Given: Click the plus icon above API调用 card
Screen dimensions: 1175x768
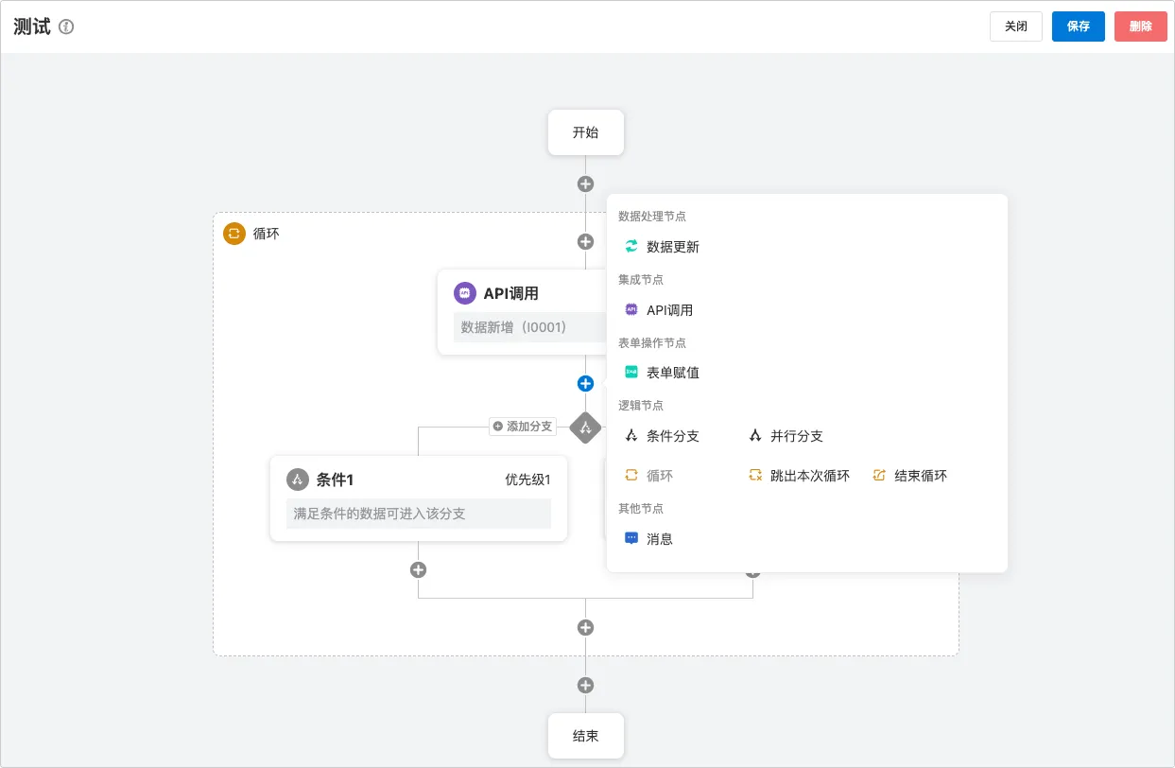Looking at the screenshot, I should pyautogui.click(x=586, y=242).
